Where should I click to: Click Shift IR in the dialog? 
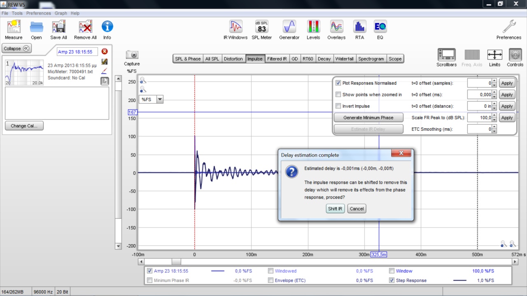coord(335,209)
